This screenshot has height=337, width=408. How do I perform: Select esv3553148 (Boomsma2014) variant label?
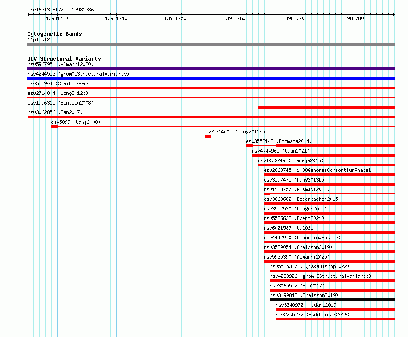(279, 141)
